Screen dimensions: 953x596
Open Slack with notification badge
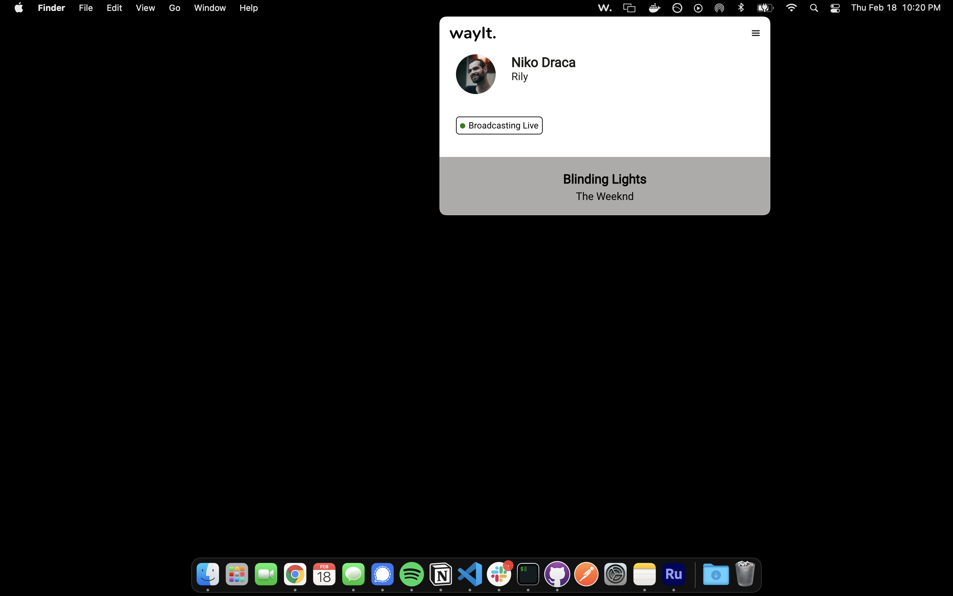499,574
